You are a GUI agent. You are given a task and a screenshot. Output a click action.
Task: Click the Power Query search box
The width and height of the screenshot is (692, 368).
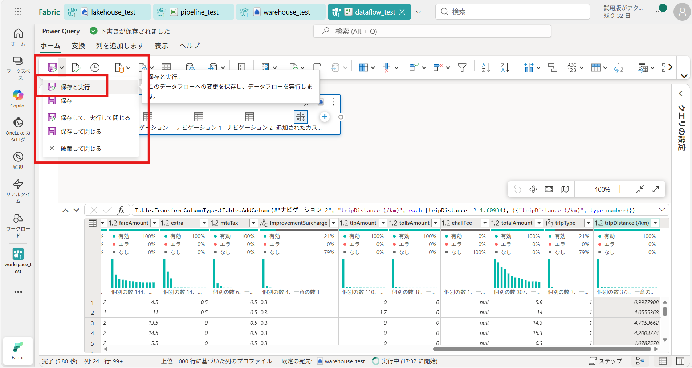(432, 32)
